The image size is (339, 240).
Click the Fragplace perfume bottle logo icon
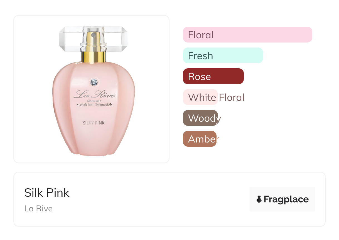coord(259,199)
